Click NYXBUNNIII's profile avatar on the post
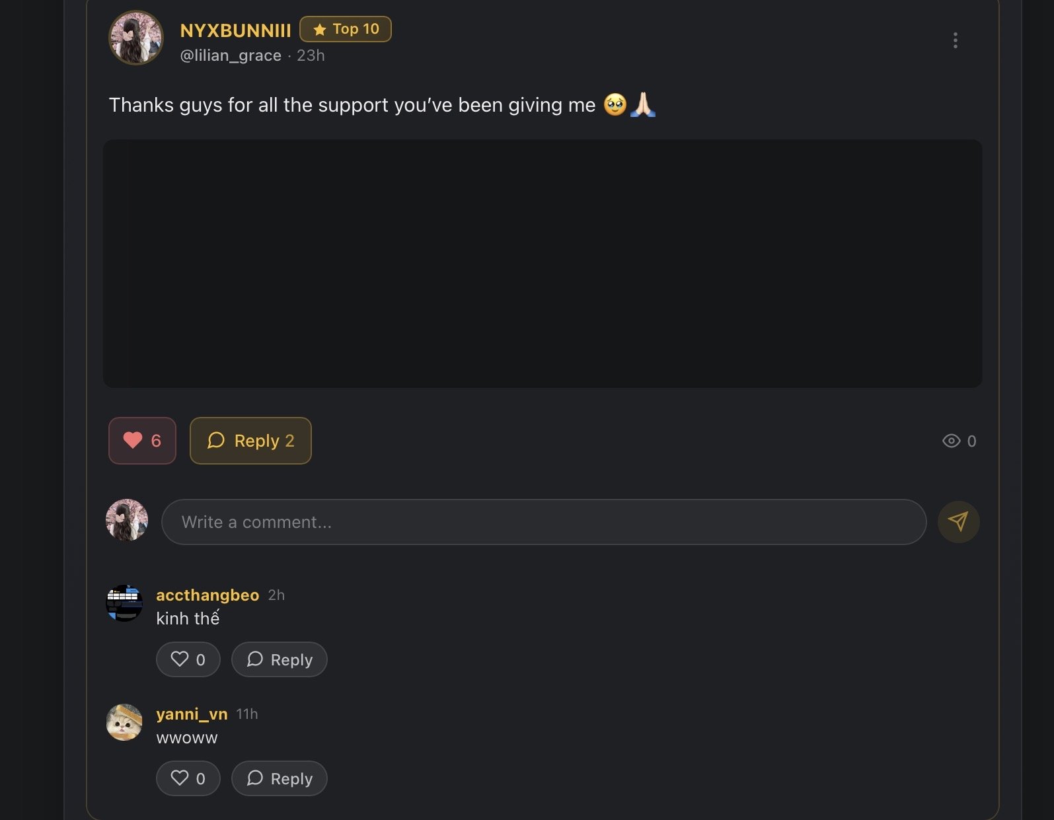This screenshot has height=820, width=1054. [136, 38]
